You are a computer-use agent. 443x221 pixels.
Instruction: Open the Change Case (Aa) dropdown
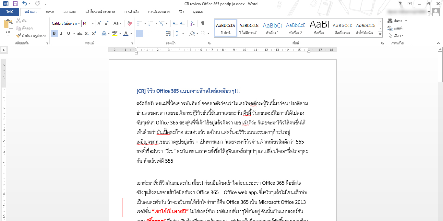point(117,23)
